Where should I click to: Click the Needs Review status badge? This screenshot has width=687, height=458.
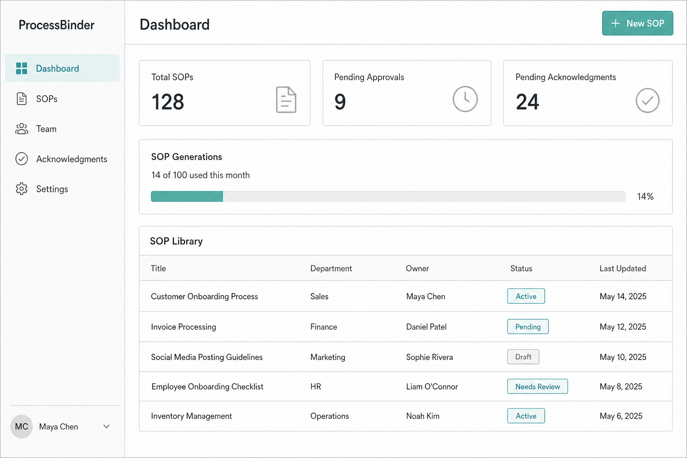tap(538, 386)
